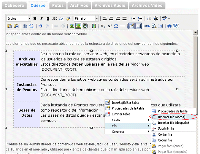Click the magnifier preview icon
Image resolution: width=200 pixels, height=154 pixels.
tap(154, 26)
